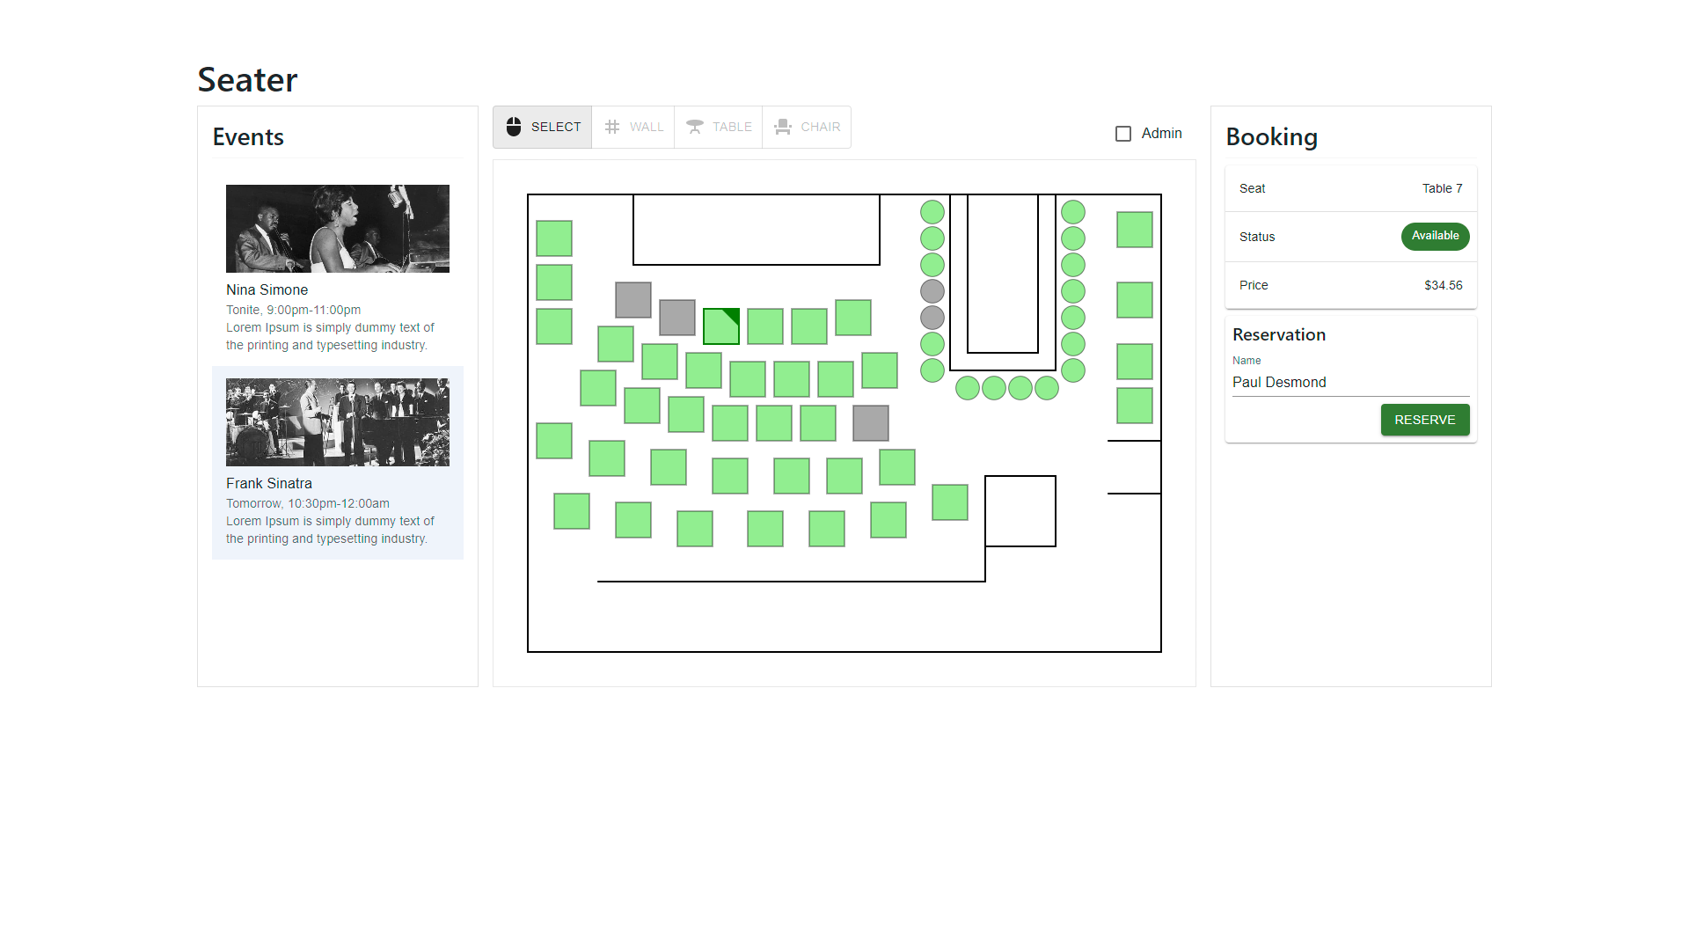Click the Tonite, 9:00pm-11:00pm time text
The image size is (1689, 930).
tap(293, 310)
